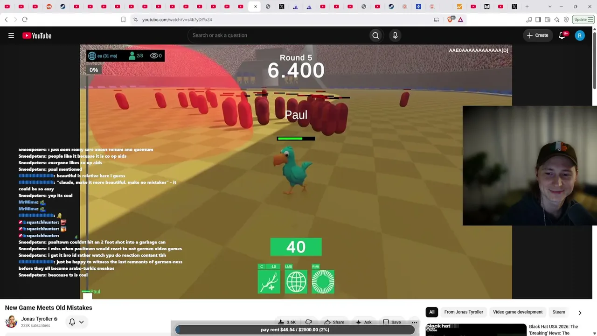Click the green 40 counter in game
The height and width of the screenshot is (336, 597).
[x=296, y=247]
